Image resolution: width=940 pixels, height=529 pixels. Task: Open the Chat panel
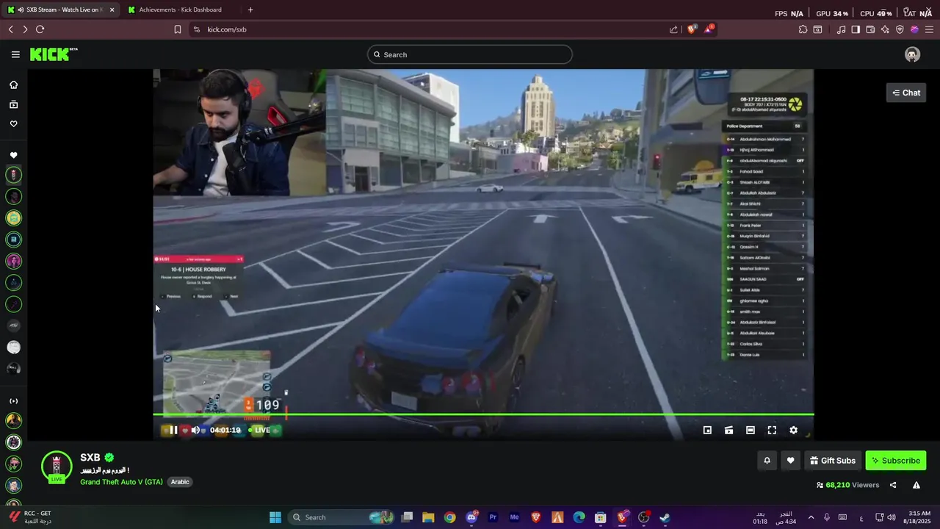(906, 93)
